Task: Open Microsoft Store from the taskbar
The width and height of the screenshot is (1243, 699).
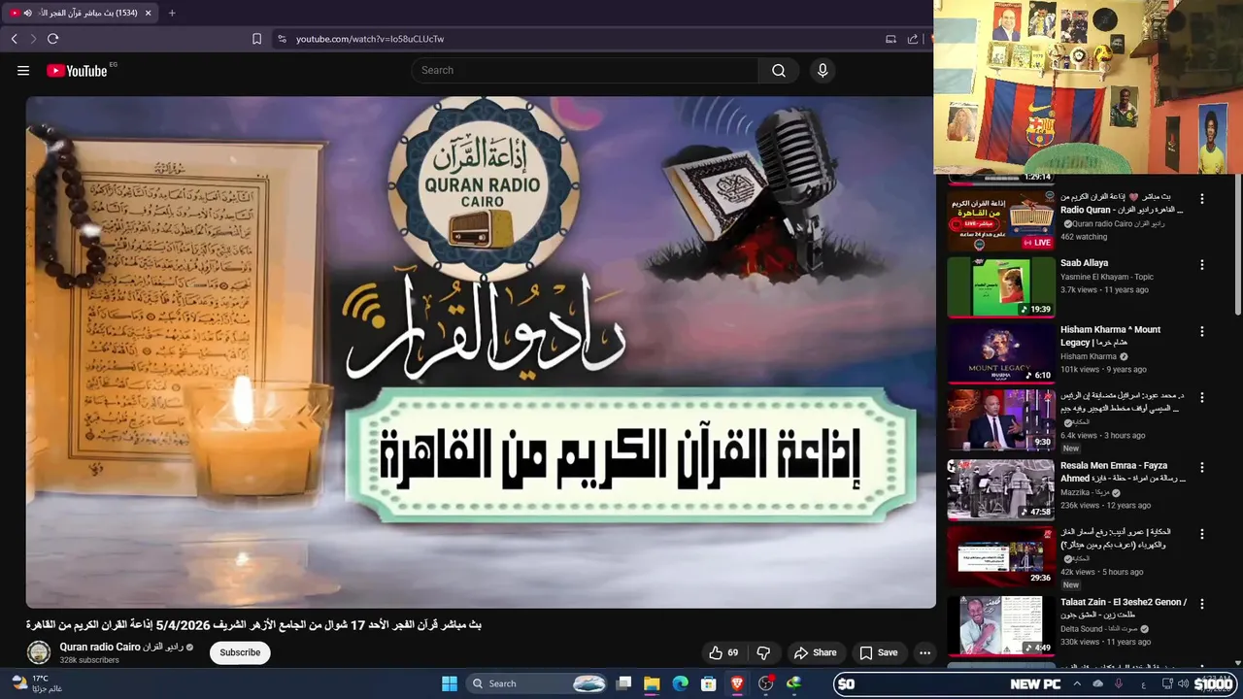Action: tap(709, 683)
